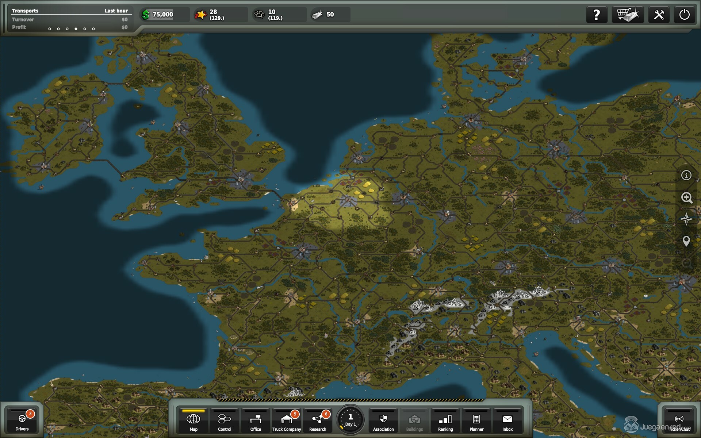This screenshot has height=438, width=701.
Task: Open the Research section
Action: 318,421
